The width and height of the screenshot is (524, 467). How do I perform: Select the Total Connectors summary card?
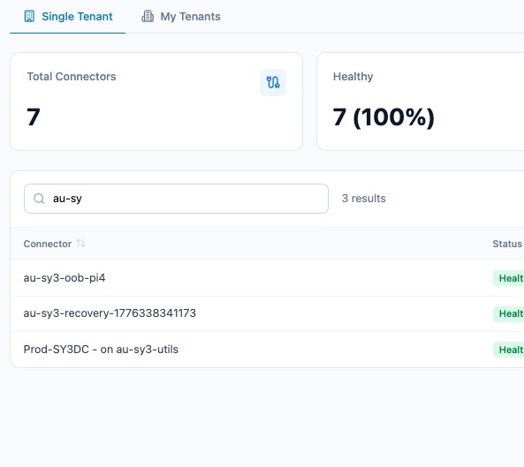156,102
